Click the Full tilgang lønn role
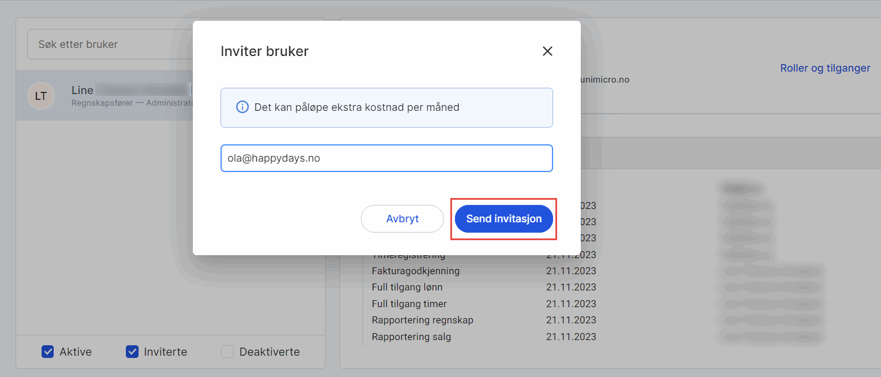This screenshot has height=377, width=881. click(407, 287)
